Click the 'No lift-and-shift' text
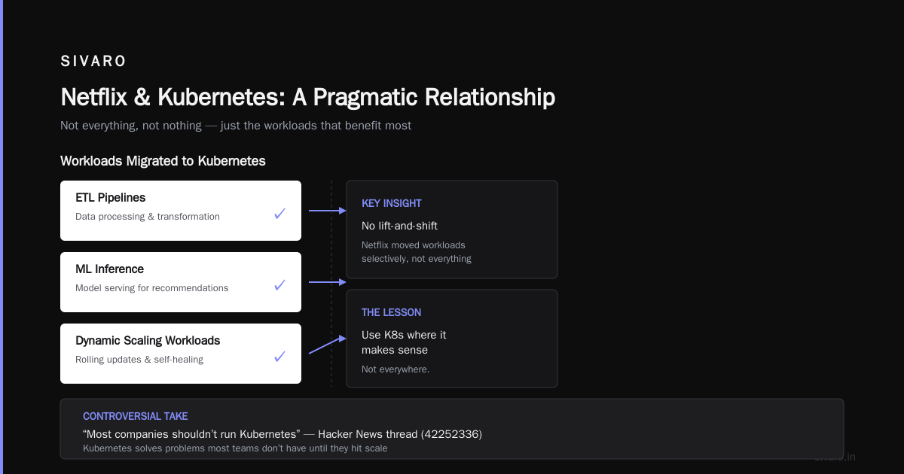 tap(399, 226)
